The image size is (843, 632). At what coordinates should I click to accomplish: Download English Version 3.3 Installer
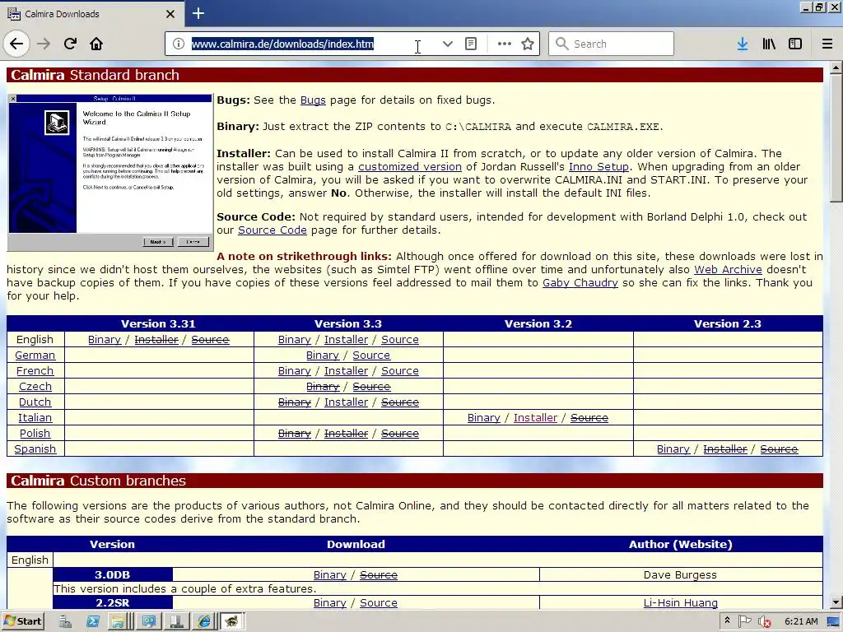tap(346, 340)
